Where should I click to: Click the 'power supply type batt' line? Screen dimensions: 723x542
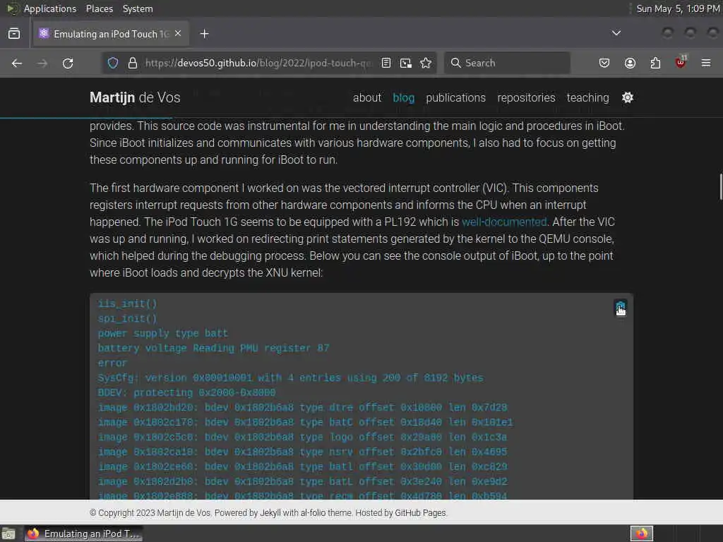163,333
